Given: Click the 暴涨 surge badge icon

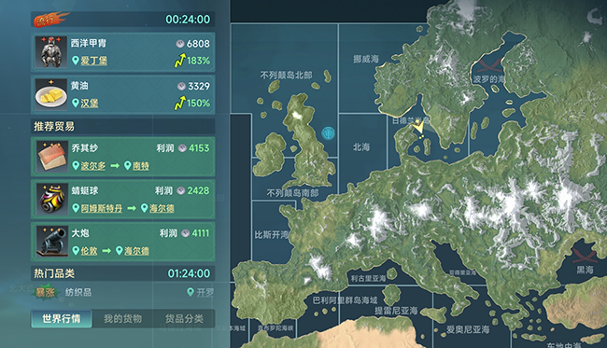Looking at the screenshot, I should click(46, 292).
